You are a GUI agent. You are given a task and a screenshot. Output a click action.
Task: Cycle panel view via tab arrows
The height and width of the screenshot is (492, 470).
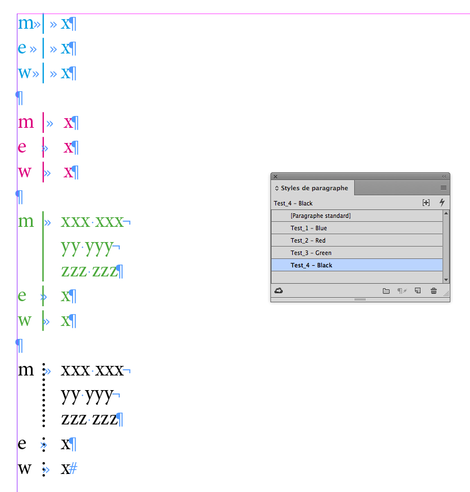point(277,188)
